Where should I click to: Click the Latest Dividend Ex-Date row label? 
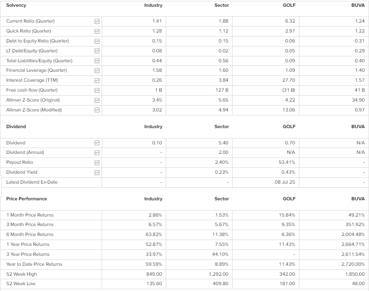pos(32,182)
